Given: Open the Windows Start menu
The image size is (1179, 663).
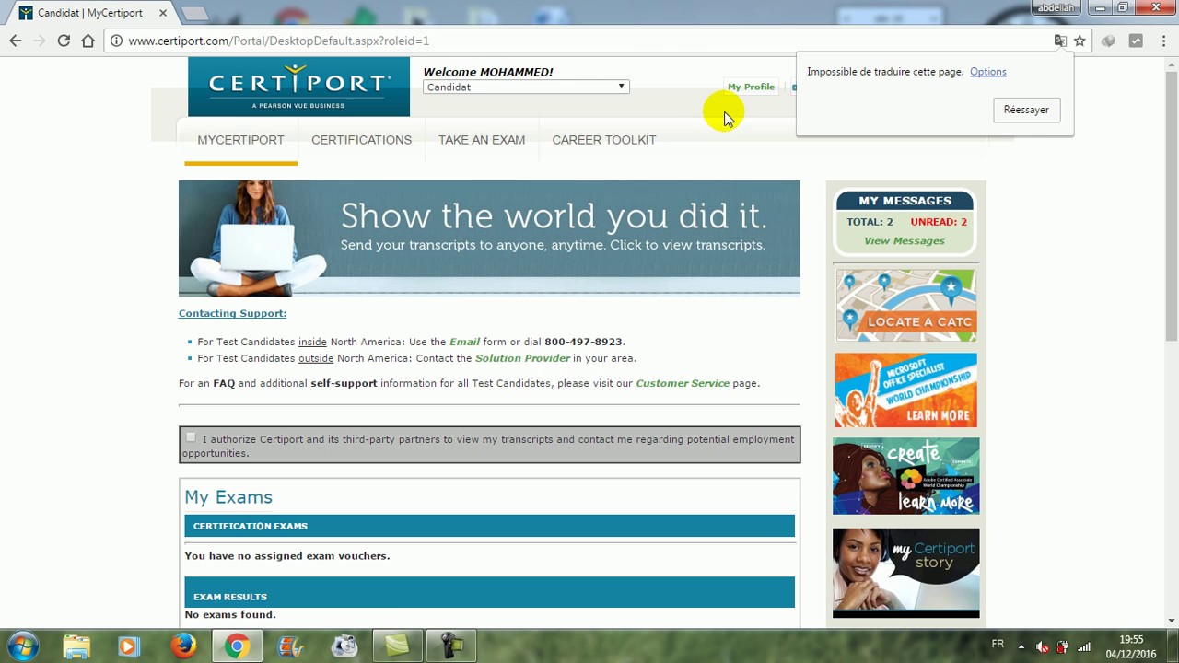Looking at the screenshot, I should (x=22, y=646).
